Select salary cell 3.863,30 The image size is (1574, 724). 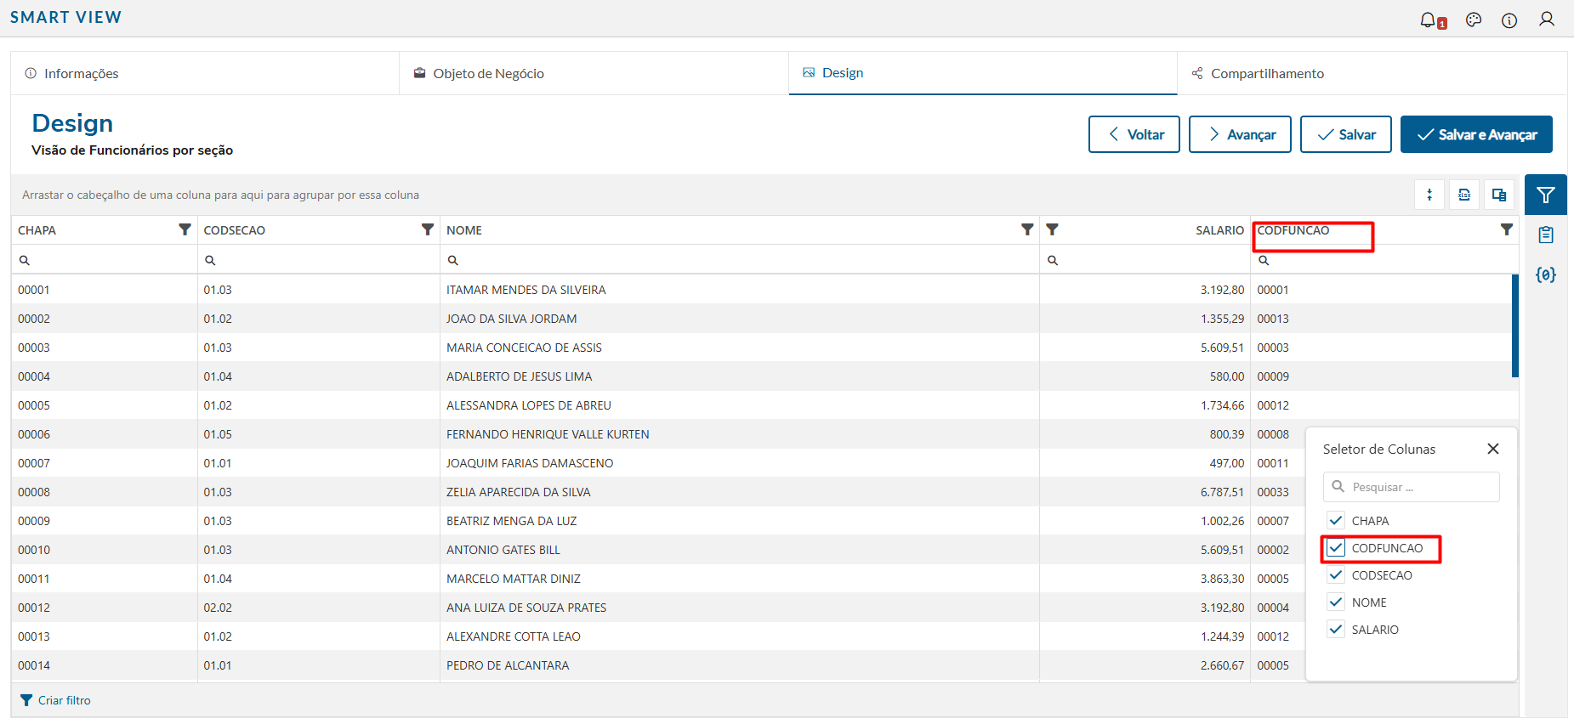coord(1145,579)
